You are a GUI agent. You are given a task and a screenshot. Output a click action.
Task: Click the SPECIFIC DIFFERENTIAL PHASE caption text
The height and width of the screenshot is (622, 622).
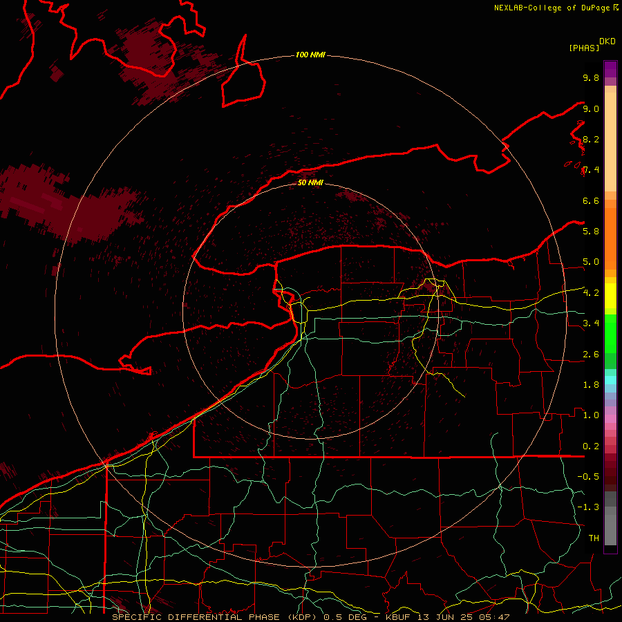(196, 617)
